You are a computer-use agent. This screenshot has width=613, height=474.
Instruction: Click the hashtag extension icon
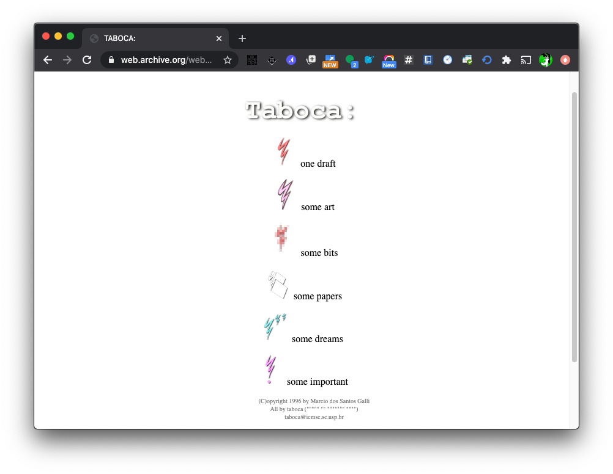click(x=409, y=60)
